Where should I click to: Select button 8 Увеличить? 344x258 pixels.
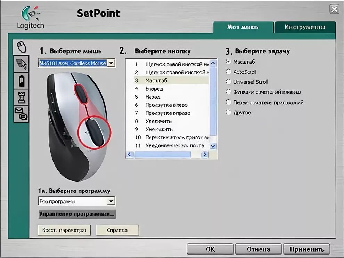pyautogui.click(x=172, y=121)
